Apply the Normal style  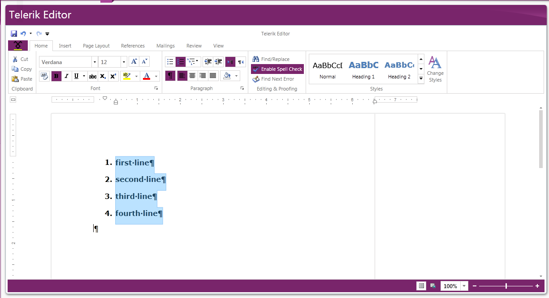(x=327, y=69)
